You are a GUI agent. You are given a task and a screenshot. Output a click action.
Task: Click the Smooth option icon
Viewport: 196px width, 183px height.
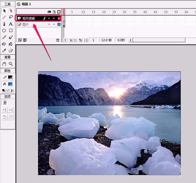(5, 110)
